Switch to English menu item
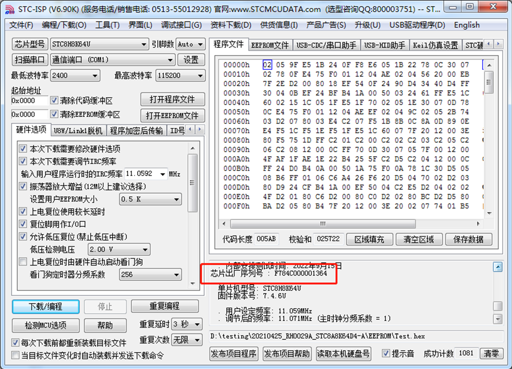Viewport: 512px width, 369px height. [x=467, y=25]
